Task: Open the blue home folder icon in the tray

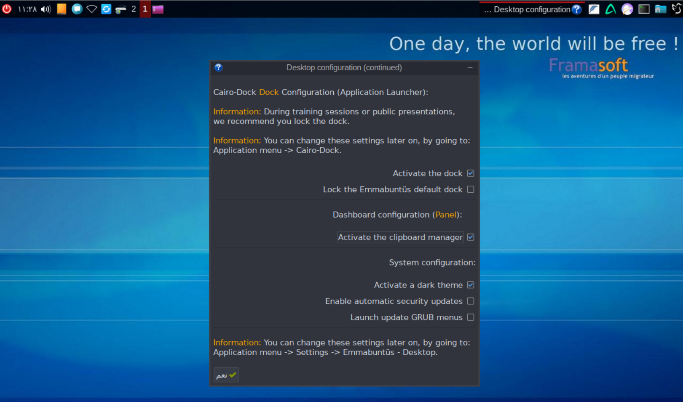Action: tap(660, 9)
